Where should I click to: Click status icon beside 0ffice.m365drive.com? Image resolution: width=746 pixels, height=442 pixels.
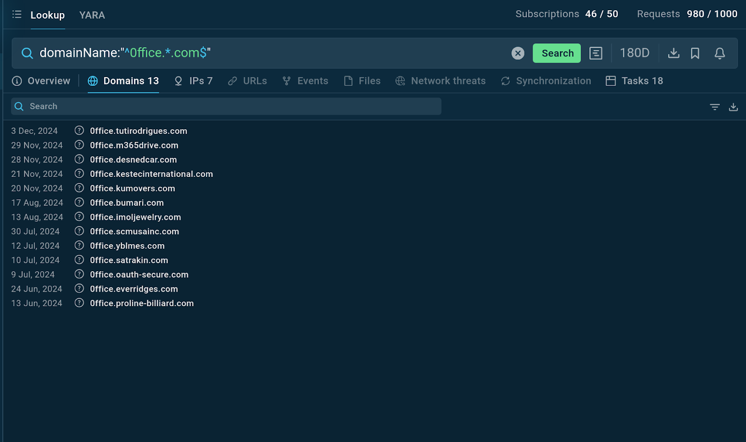click(x=79, y=145)
